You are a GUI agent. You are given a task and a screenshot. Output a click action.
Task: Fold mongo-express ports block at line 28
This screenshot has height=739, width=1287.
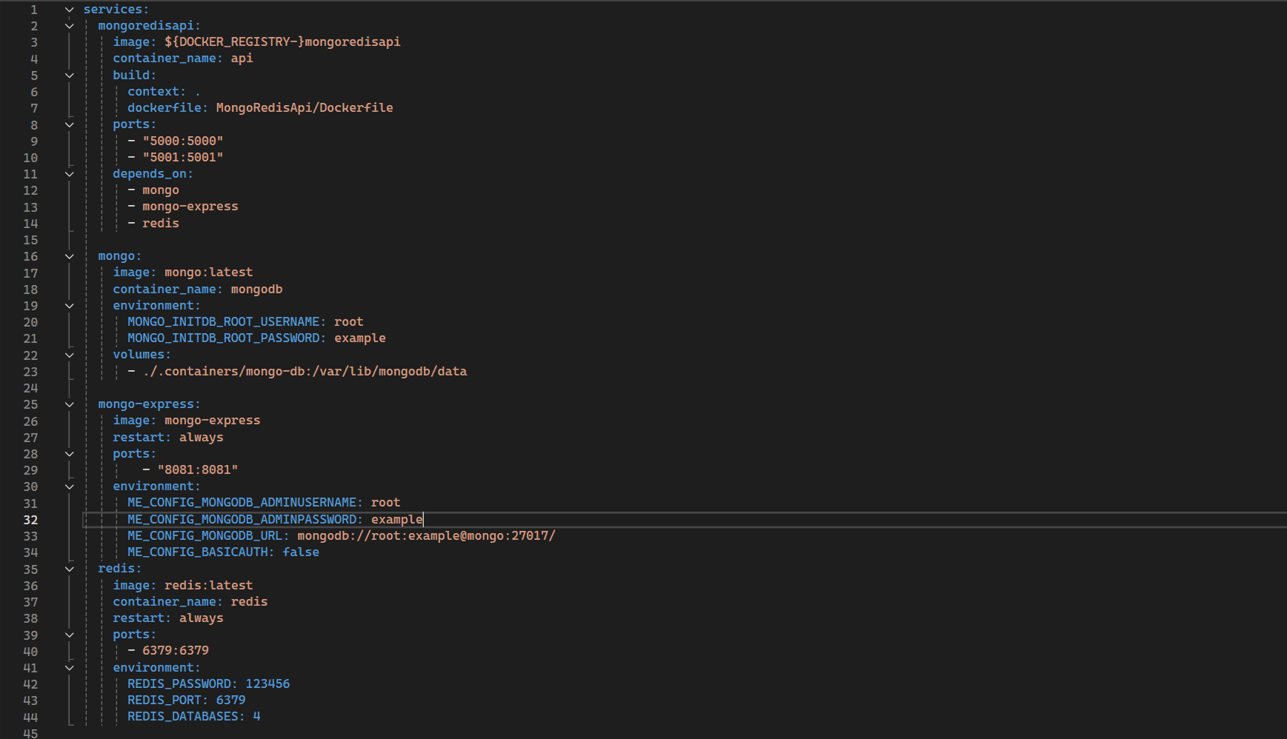[69, 454]
